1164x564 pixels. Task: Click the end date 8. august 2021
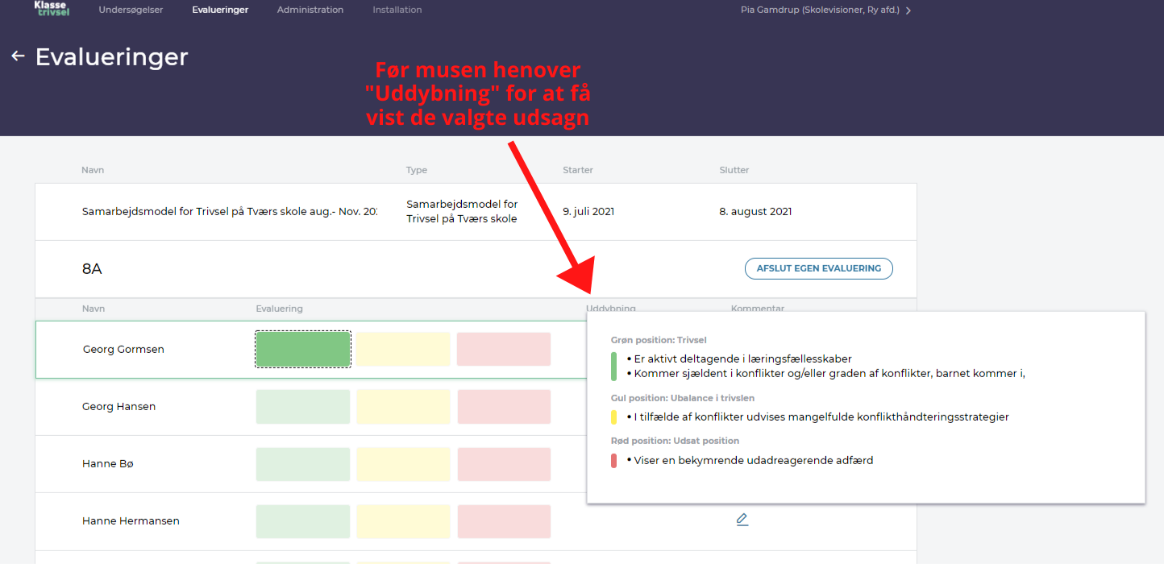[x=755, y=212]
